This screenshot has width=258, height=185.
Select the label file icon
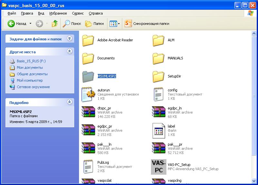(x=159, y=130)
